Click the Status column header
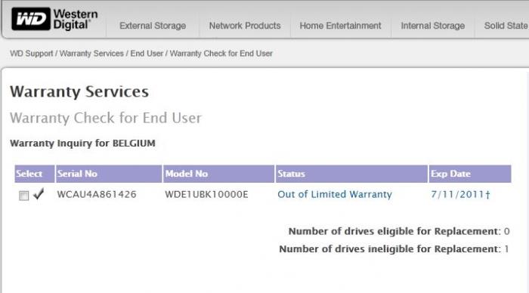The image size is (529, 293). pos(351,174)
